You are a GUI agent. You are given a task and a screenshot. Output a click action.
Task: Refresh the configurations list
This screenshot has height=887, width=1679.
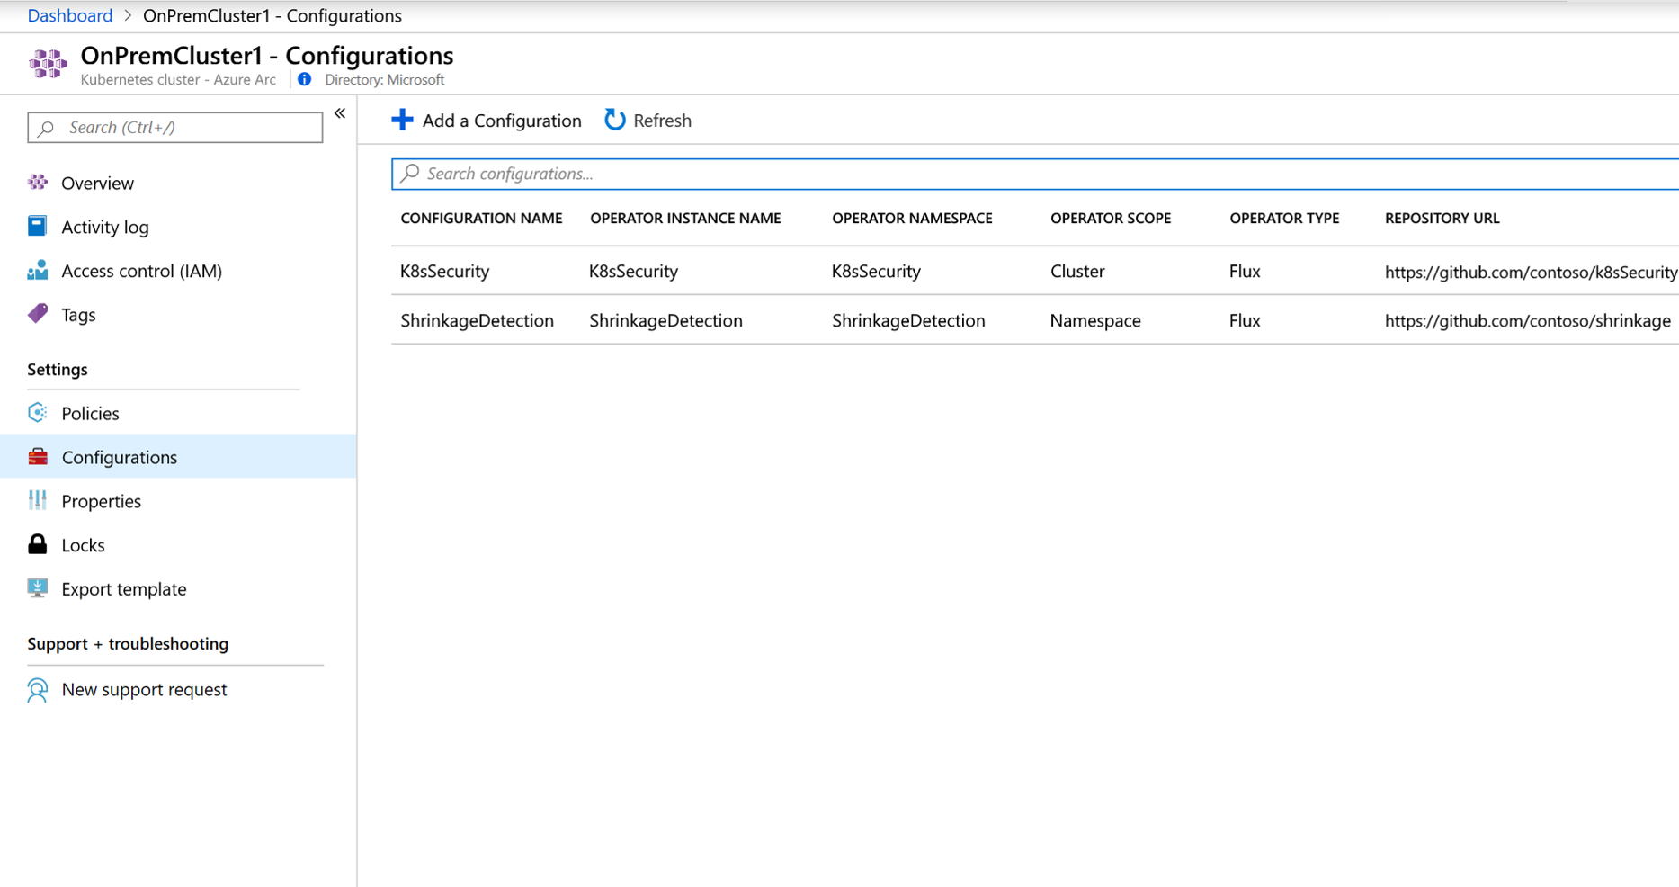point(648,121)
